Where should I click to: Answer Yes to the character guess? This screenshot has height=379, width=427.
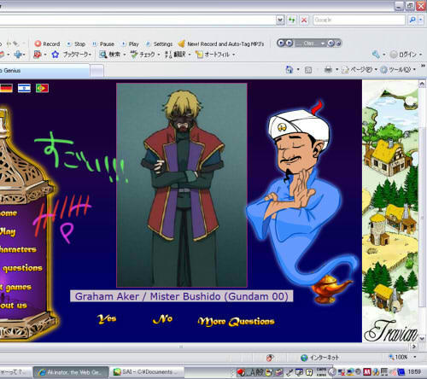pos(107,319)
